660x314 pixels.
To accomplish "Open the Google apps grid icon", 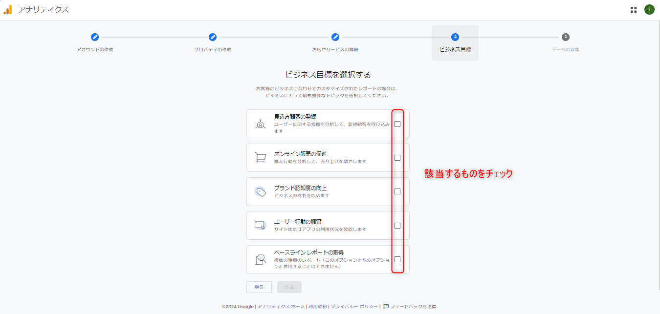I will 634,10.
